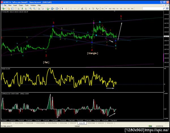The width and height of the screenshot is (170, 133).
Task: Select the Trendline drawing tool
Action: 78,9
